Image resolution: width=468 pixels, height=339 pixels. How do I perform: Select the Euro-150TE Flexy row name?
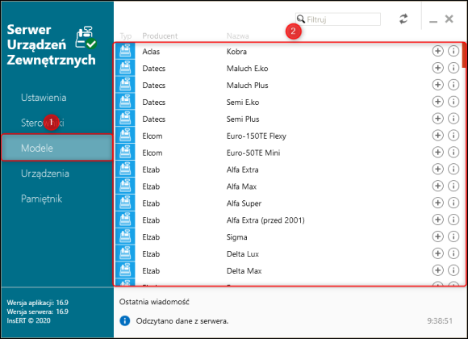tap(256, 136)
